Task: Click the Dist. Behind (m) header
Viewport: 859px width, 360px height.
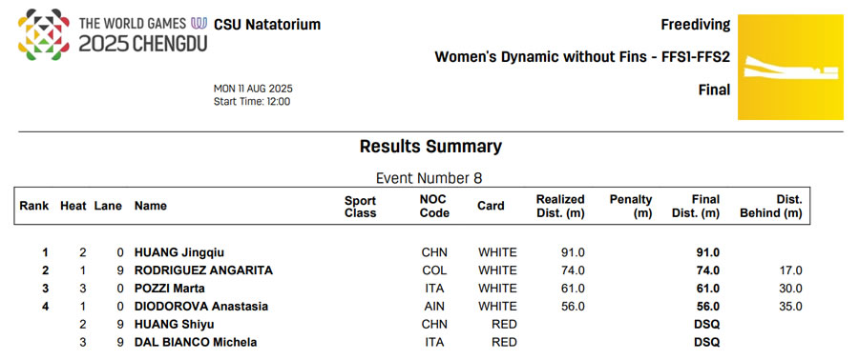Action: coord(771,206)
